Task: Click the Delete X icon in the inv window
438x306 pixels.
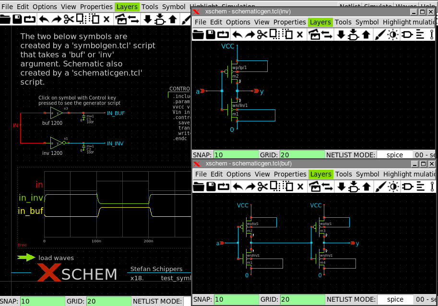Action: point(300,35)
